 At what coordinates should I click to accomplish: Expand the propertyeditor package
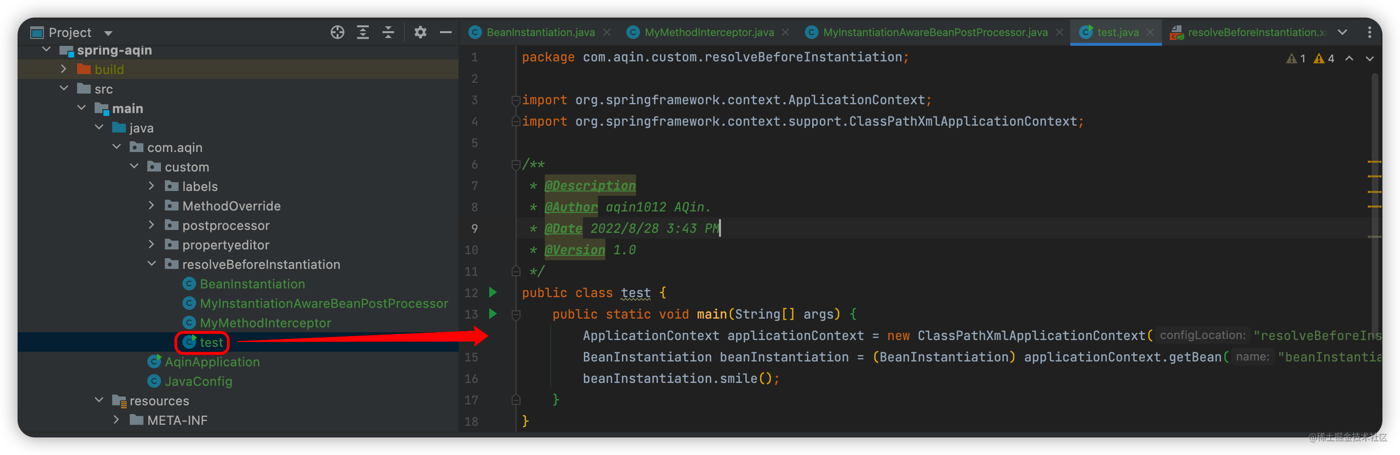[x=152, y=245]
